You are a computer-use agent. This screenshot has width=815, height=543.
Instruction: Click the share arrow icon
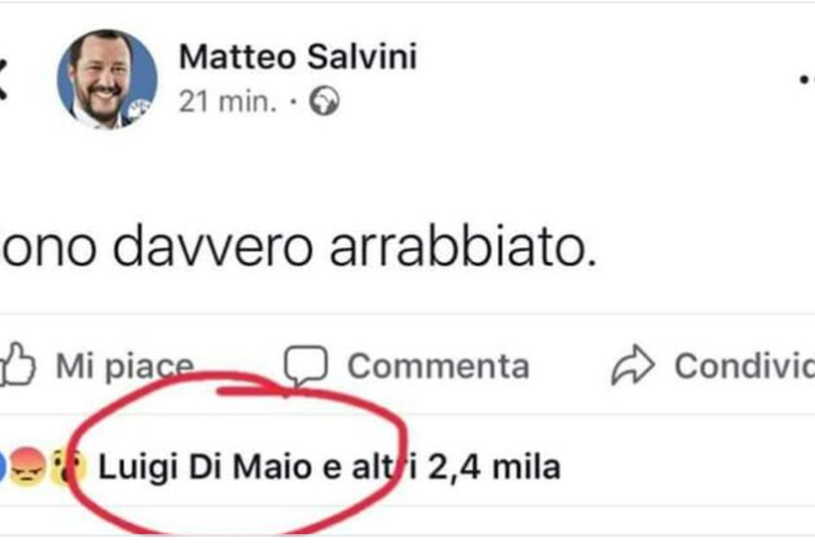click(x=632, y=365)
